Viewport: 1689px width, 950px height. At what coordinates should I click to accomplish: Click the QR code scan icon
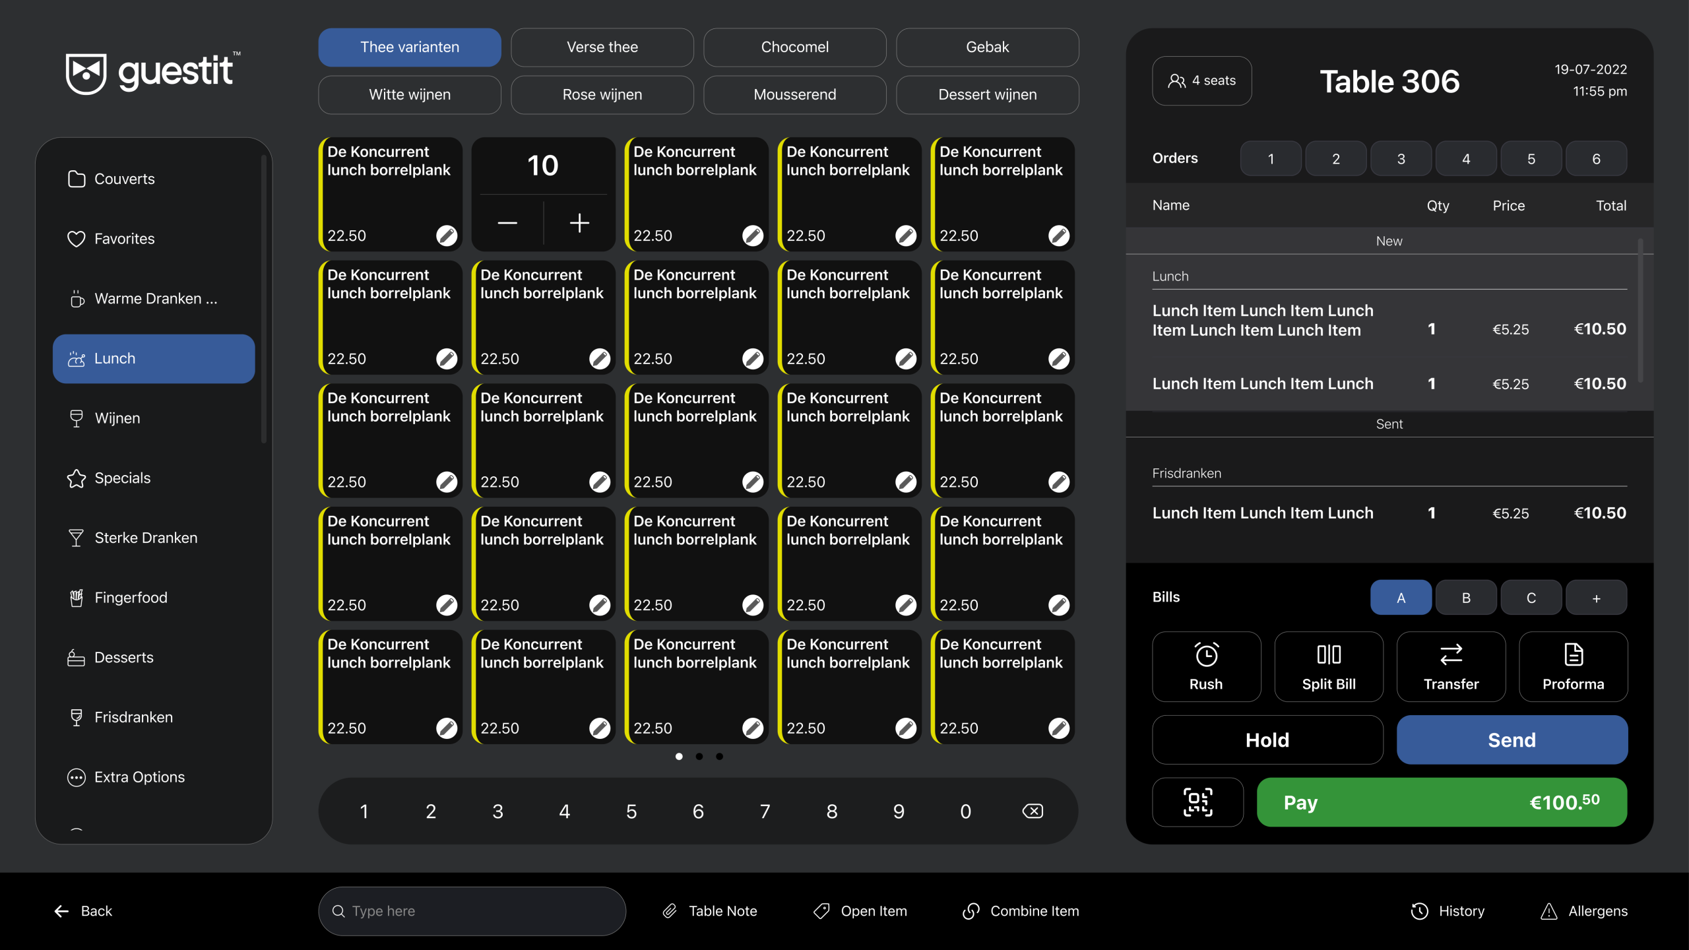(1197, 802)
